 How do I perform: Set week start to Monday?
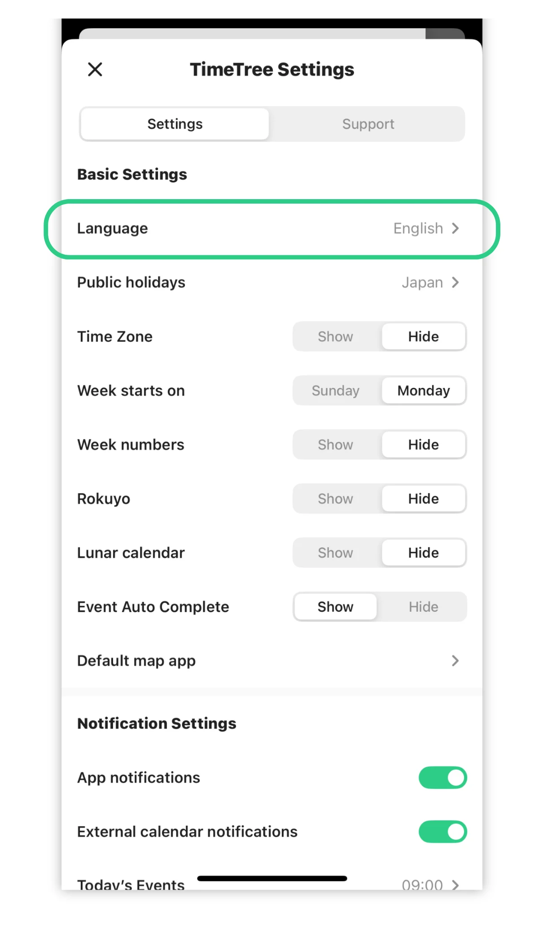(423, 391)
